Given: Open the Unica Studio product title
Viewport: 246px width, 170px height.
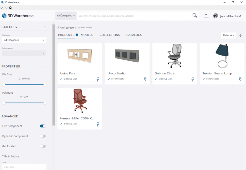Looking at the screenshot, I should (x=116, y=73).
